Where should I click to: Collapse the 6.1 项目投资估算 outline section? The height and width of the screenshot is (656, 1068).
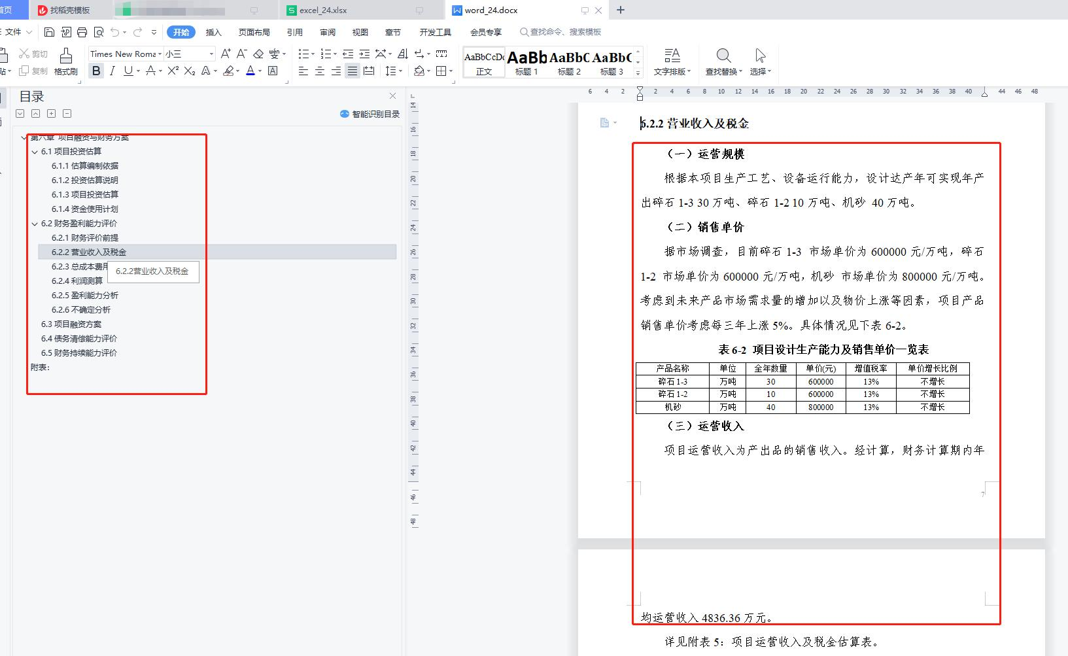pos(35,152)
